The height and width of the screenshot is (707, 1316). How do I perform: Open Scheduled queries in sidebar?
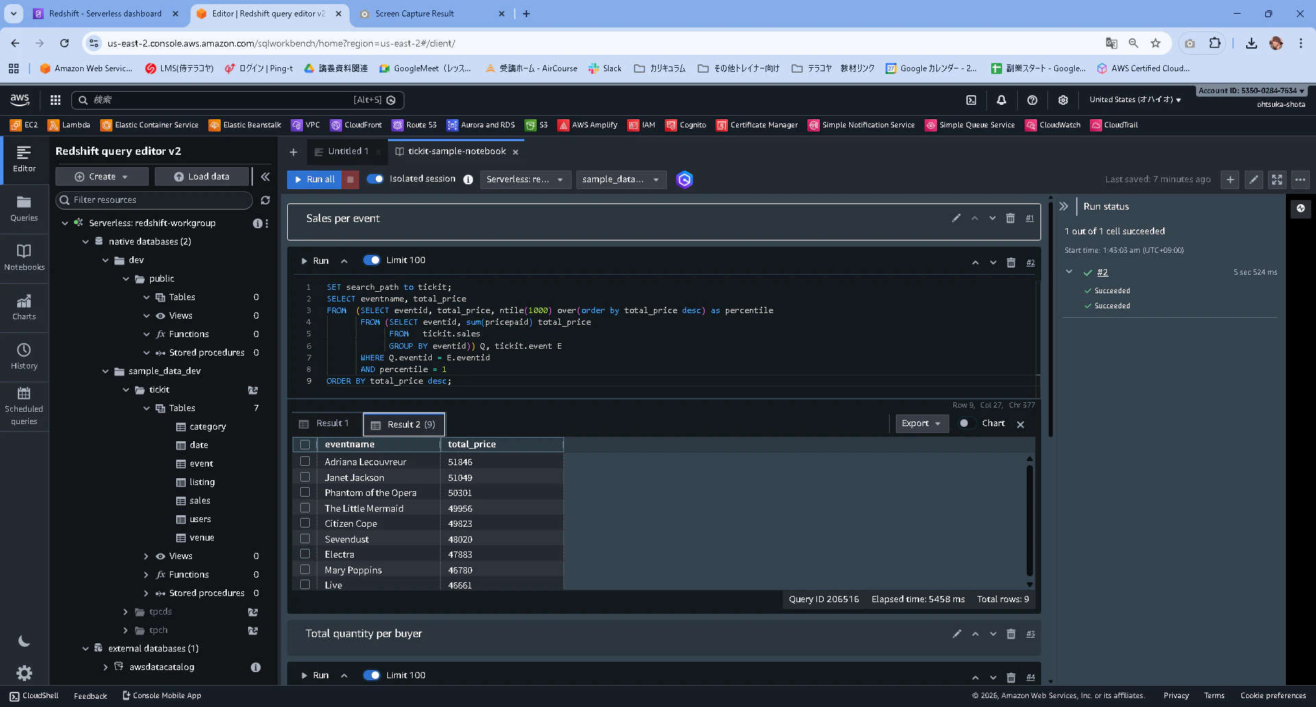click(x=24, y=406)
